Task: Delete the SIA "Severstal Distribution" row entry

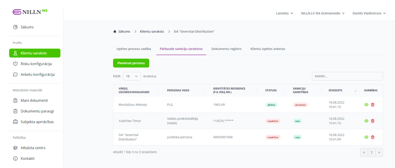Action: 372,137
